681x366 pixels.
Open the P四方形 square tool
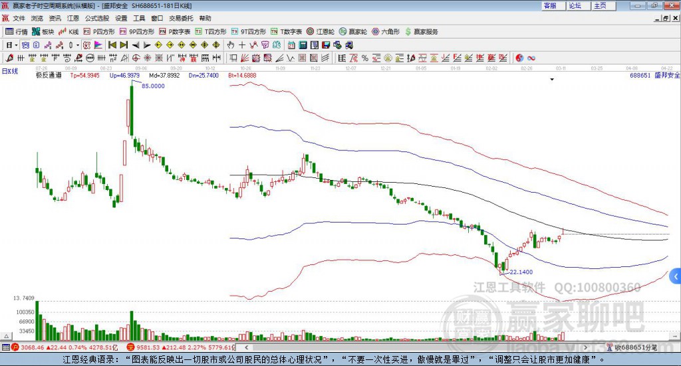[99, 32]
